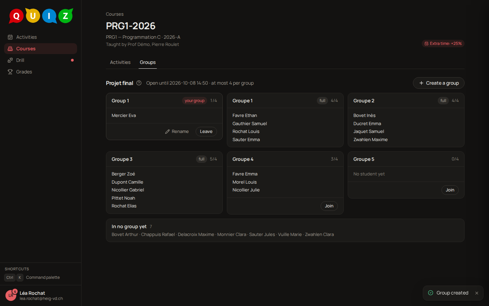489x306 pixels.
Task: Open Grades in the sidebar
Action: click(40, 72)
